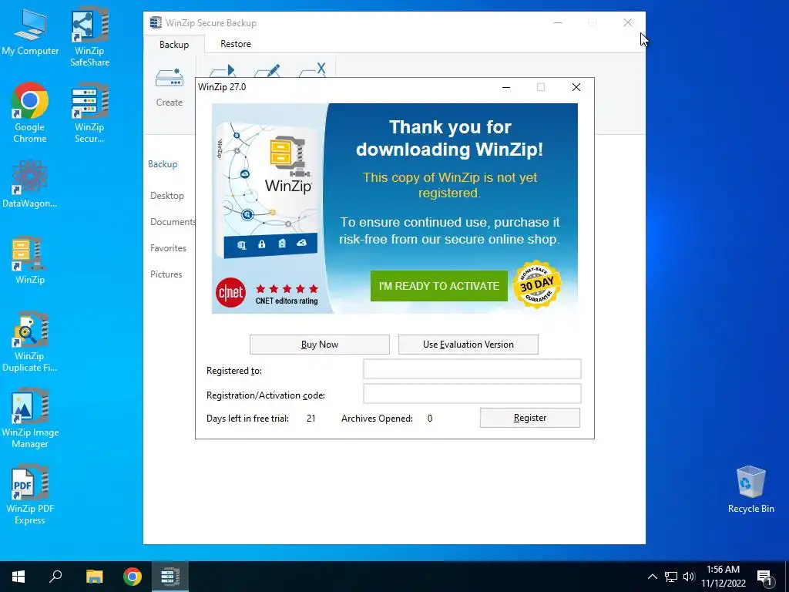Viewport: 789px width, 592px height.
Task: Launch Google Chrome from the desktop
Action: pyautogui.click(x=30, y=113)
